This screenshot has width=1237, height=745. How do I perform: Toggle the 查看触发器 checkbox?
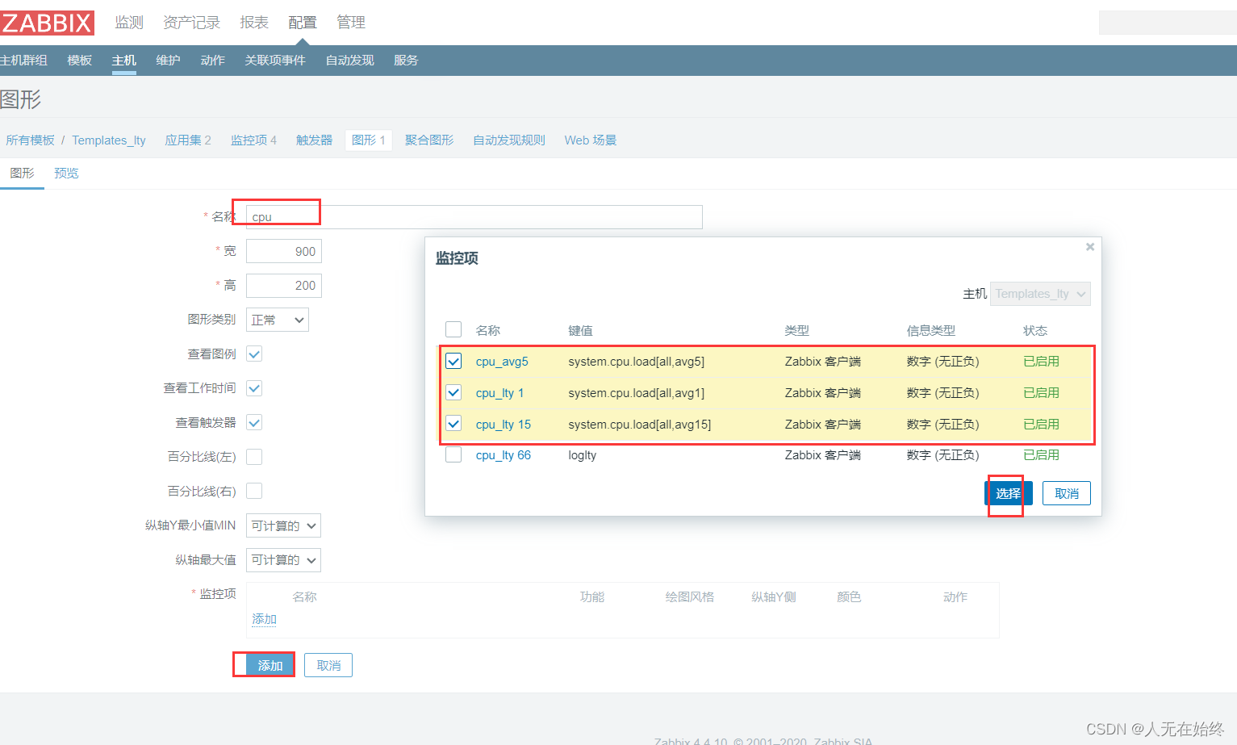click(x=254, y=422)
